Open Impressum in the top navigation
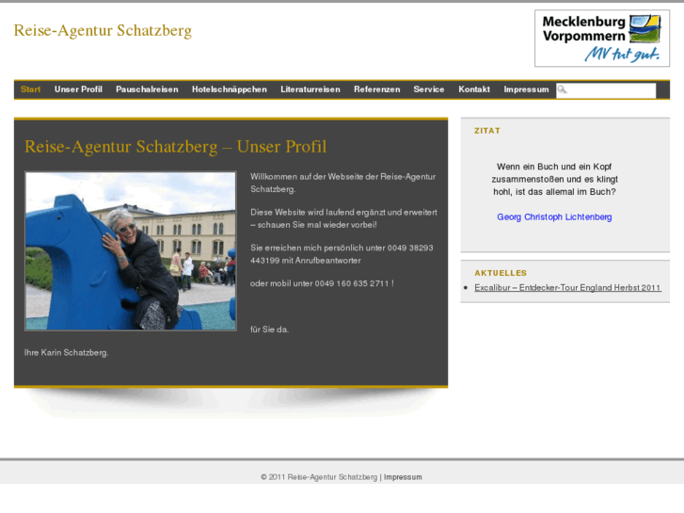684x513 pixels. tap(526, 89)
